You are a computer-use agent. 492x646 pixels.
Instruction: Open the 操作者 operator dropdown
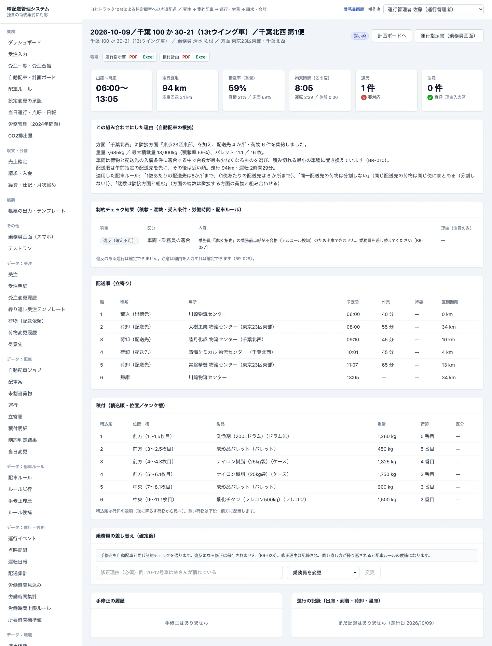(x=434, y=10)
